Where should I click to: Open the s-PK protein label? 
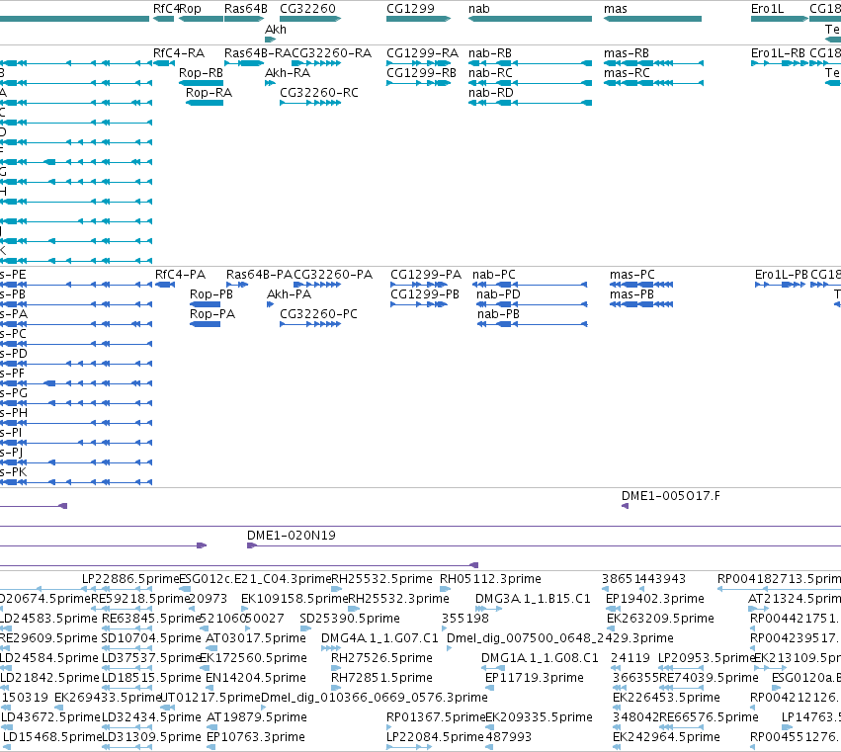coord(14,472)
